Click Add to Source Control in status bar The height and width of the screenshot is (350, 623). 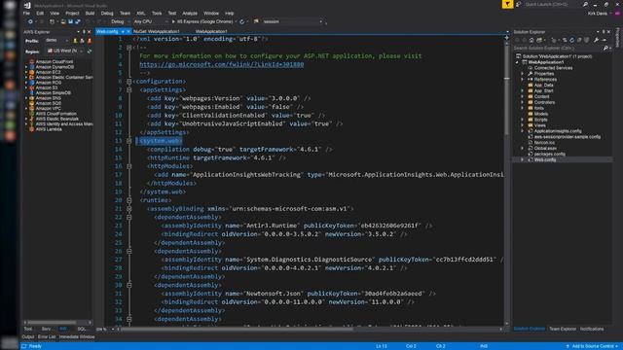pos(592,346)
